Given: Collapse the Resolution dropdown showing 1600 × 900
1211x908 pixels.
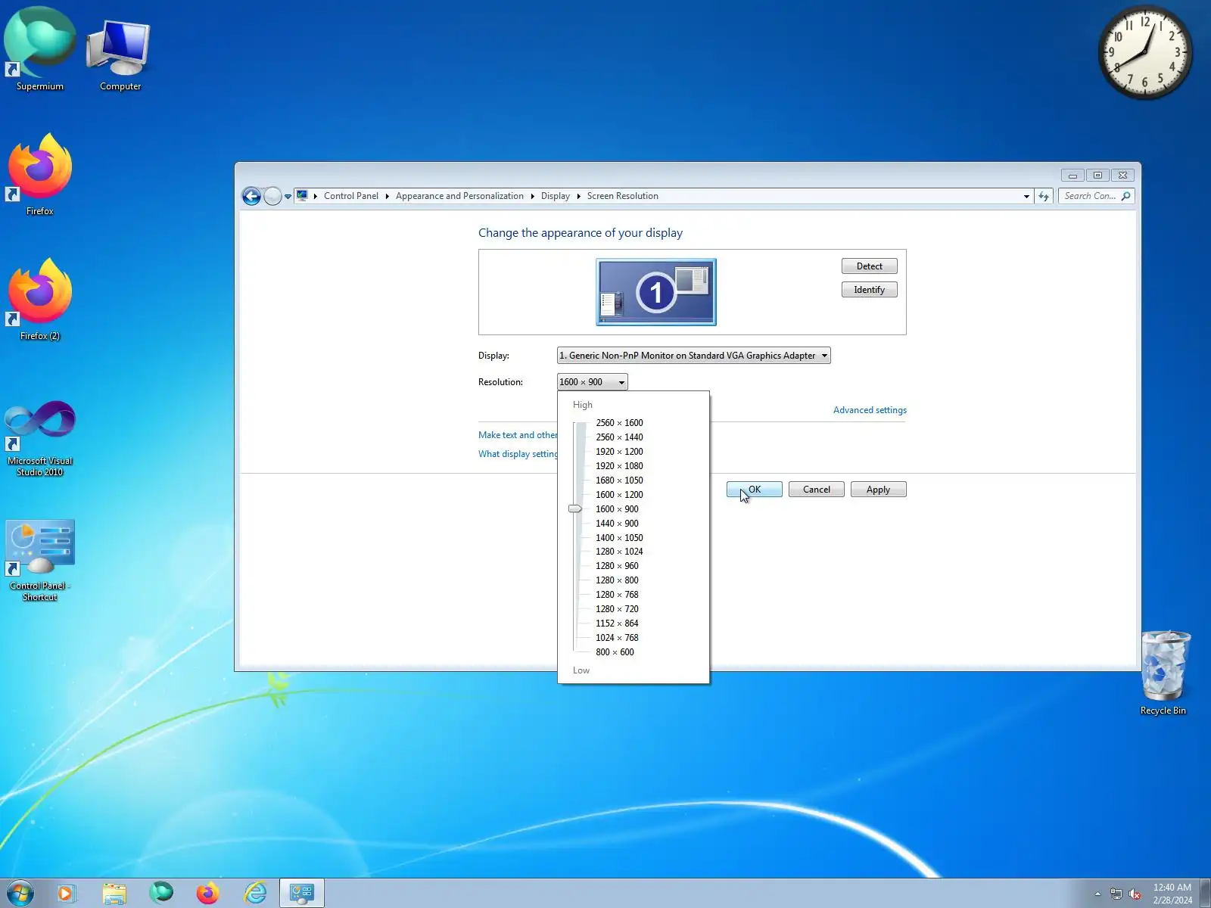Looking at the screenshot, I should coord(592,382).
